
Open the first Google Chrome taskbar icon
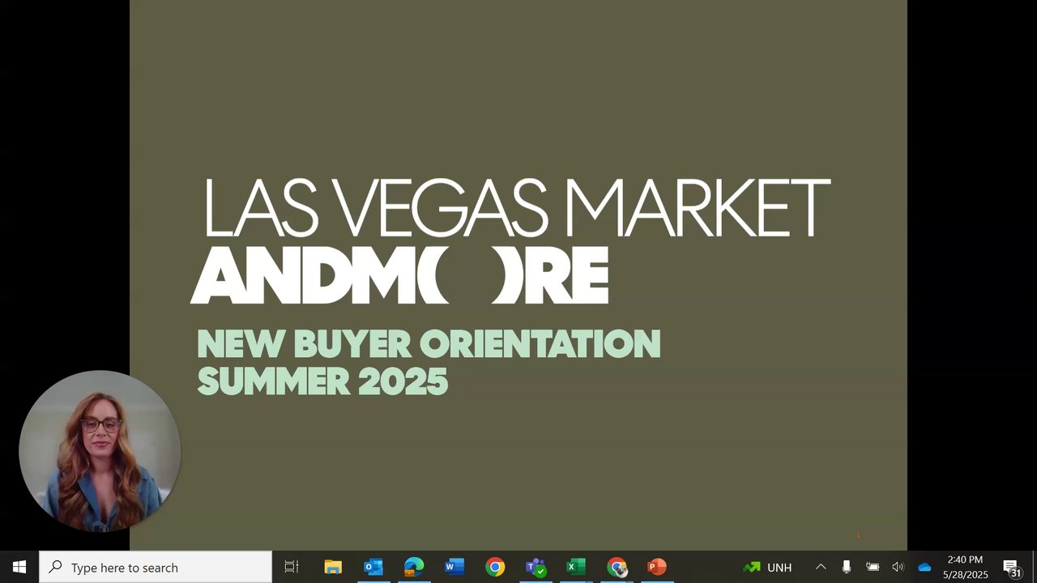(495, 567)
